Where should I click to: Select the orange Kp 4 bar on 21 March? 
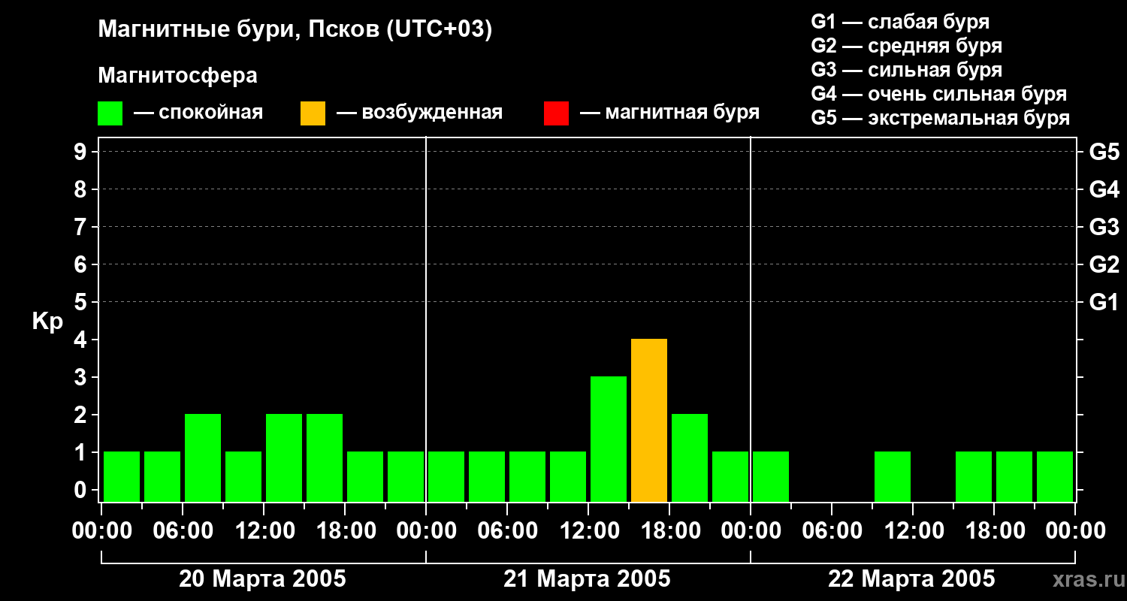pyautogui.click(x=649, y=421)
